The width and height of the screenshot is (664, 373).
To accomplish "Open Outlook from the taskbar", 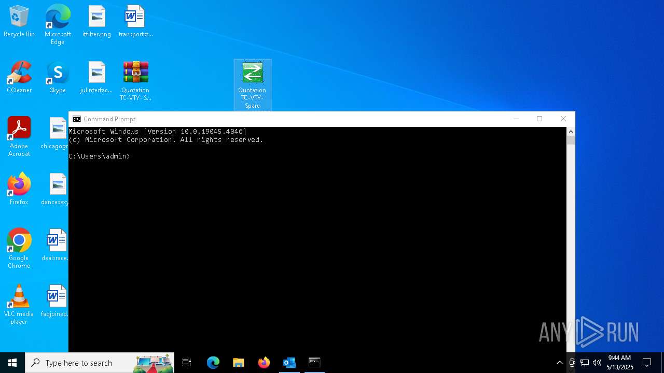I will [x=289, y=363].
